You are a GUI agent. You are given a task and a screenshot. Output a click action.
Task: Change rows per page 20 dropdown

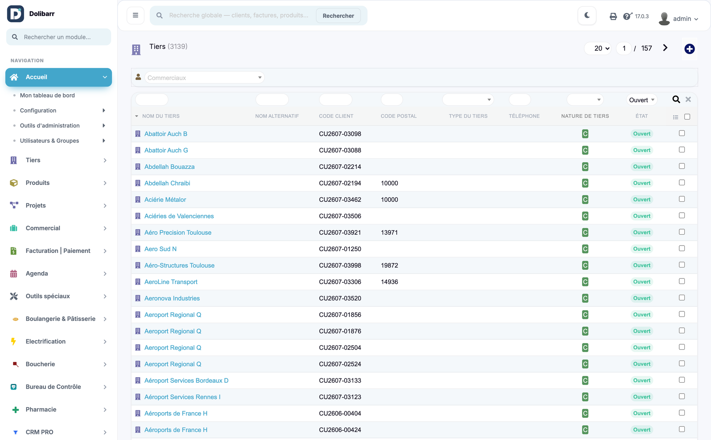pos(598,48)
